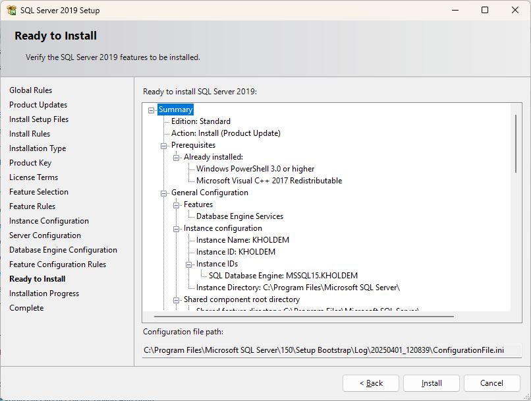Select Windows PowerShell 3.0 or higher row
This screenshot has width=531, height=401.
(255, 169)
